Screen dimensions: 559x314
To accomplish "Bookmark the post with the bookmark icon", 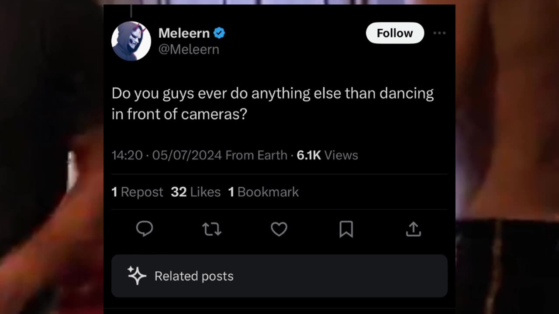I will tap(346, 229).
